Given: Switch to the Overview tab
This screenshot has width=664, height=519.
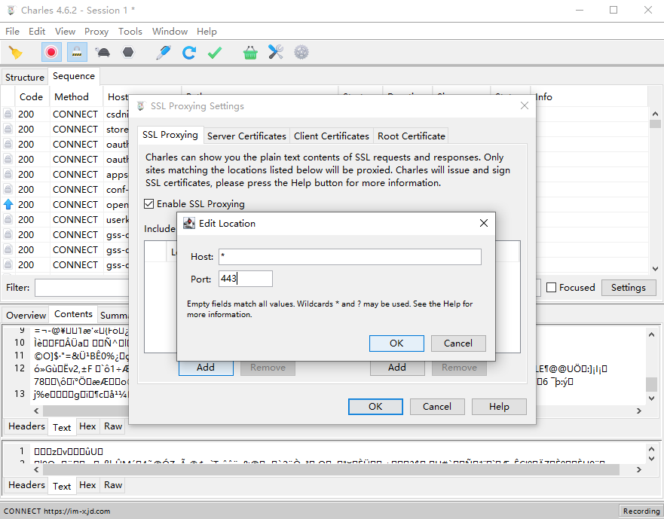Looking at the screenshot, I should click(26, 316).
